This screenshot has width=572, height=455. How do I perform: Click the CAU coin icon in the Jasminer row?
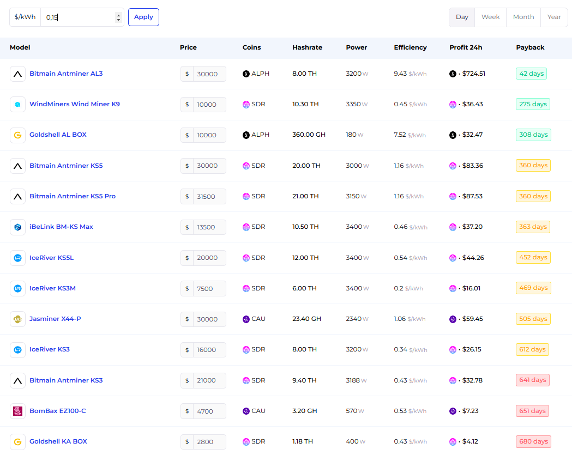point(246,319)
